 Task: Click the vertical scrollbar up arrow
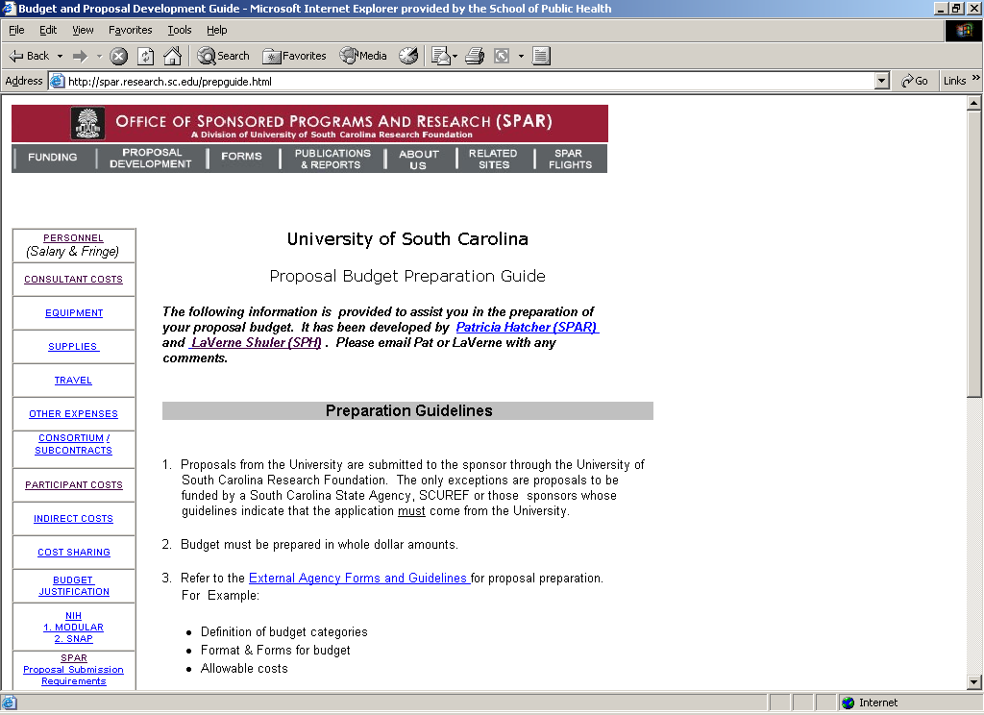(974, 103)
